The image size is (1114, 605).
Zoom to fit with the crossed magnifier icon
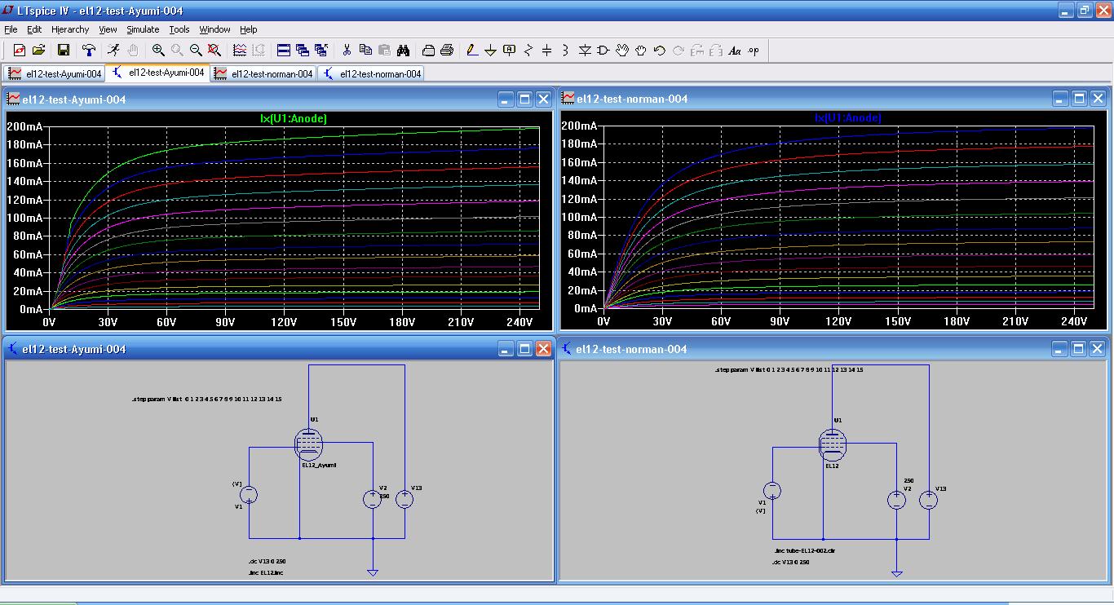click(x=214, y=51)
